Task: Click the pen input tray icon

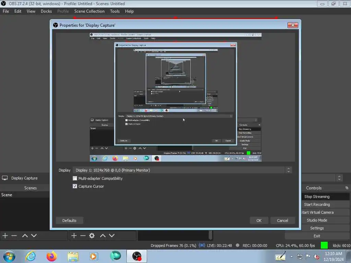Action: click(280, 256)
